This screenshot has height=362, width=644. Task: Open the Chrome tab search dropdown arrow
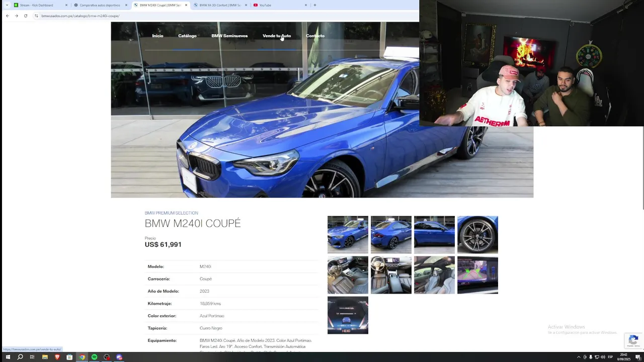point(7,5)
